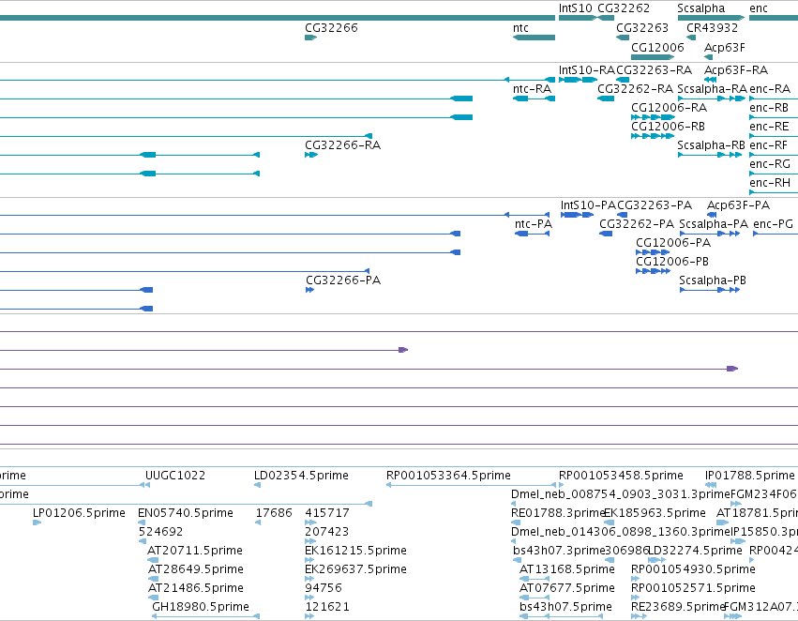This screenshot has height=621, width=798.
Task: Select transcript IntS10-RA
Action: 587,69
